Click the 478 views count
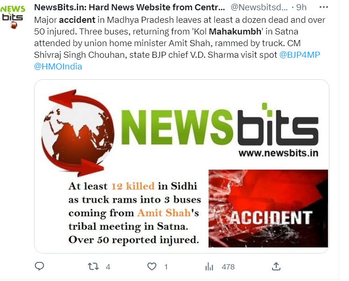Image resolution: width=349 pixels, height=281 pixels. pos(228,267)
